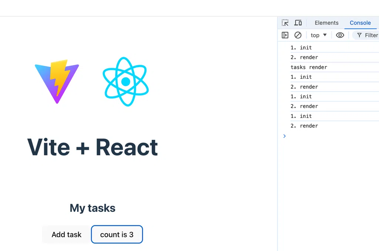This screenshot has width=379, height=251.
Task: Click the Vite + React heading
Action: coord(93,147)
